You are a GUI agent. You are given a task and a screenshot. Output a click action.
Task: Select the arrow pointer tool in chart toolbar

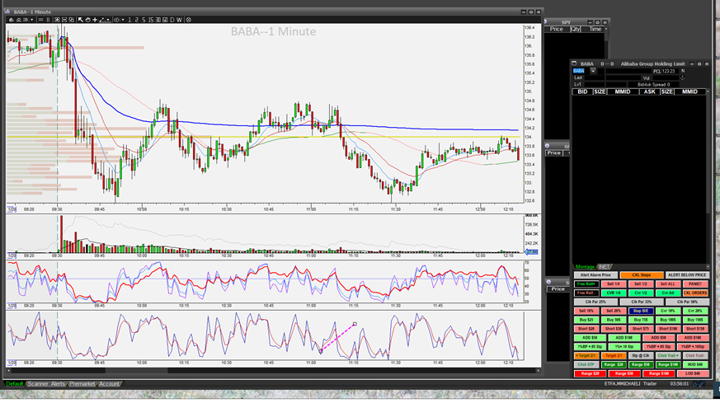[80, 20]
